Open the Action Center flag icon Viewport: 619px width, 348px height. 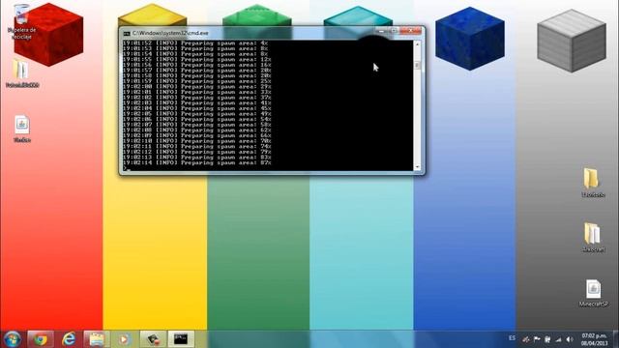pos(537,339)
